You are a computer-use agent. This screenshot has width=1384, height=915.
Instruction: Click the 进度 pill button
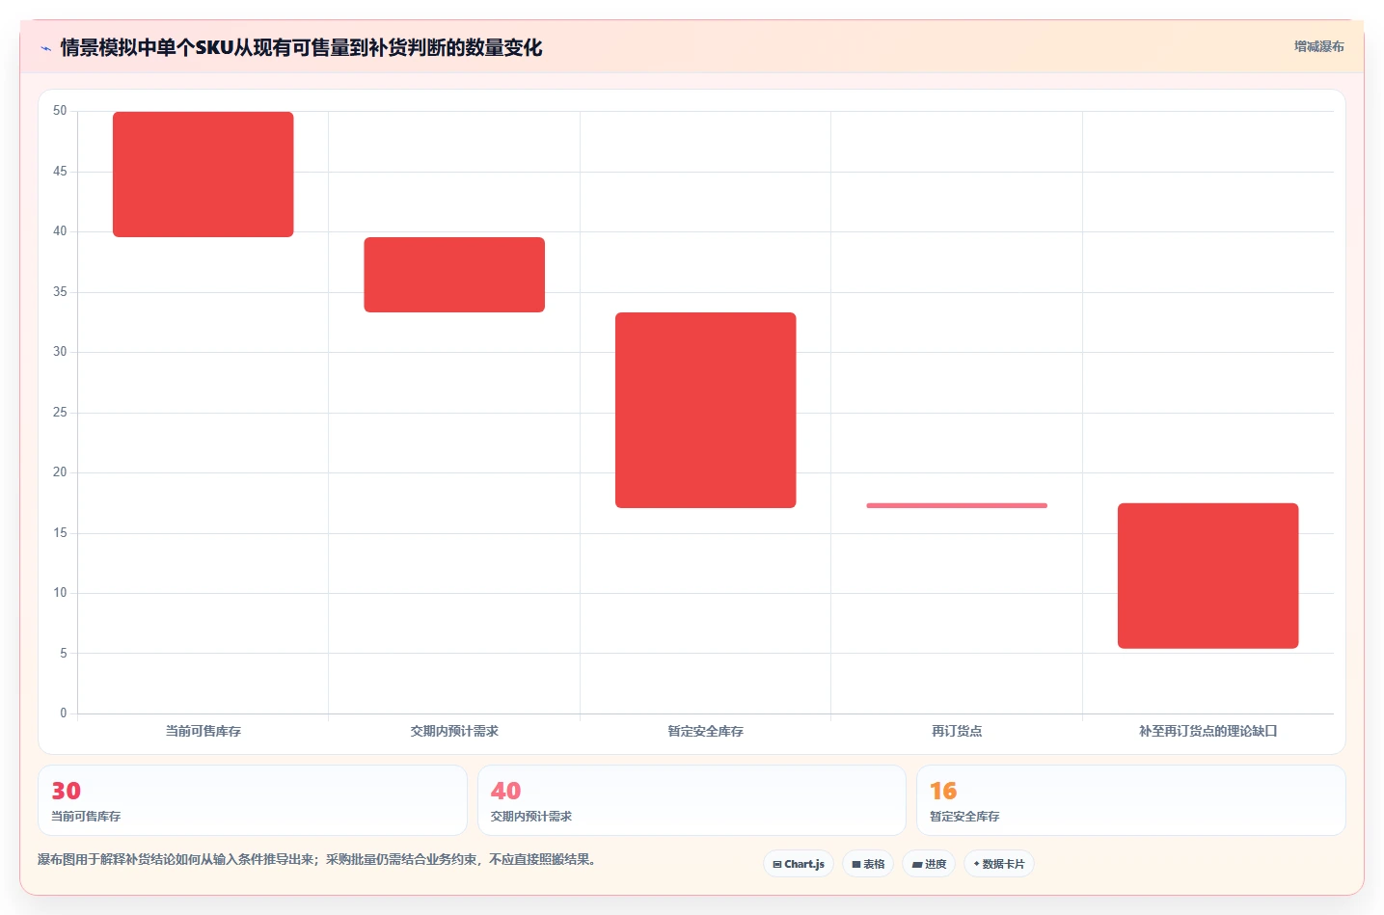coord(929,864)
